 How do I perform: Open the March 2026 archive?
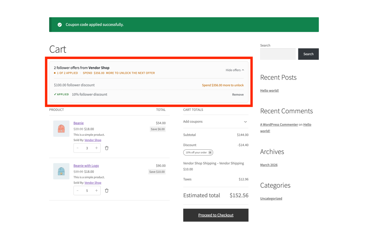[x=269, y=165]
